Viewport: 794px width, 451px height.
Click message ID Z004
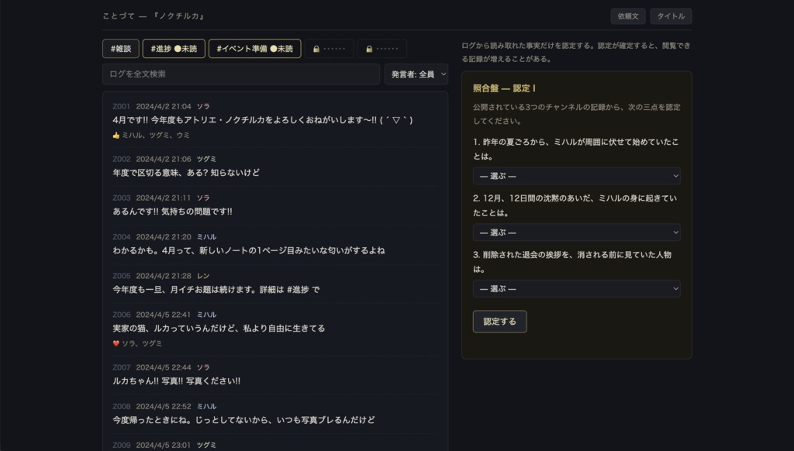(x=122, y=237)
